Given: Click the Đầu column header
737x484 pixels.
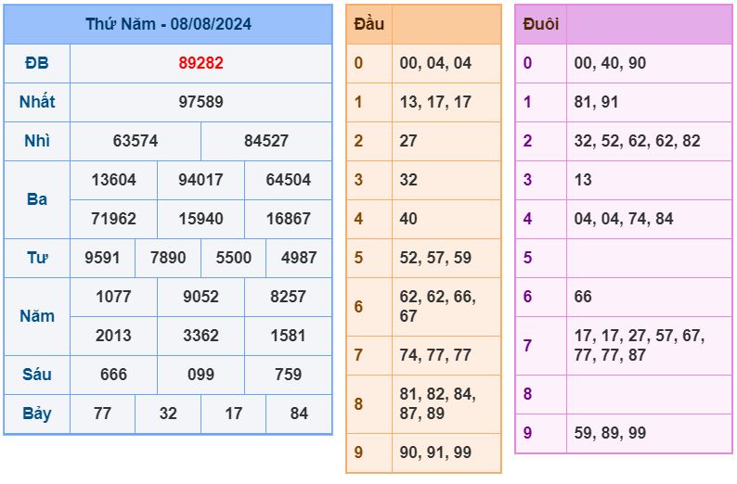Looking at the screenshot, I should (369, 24).
